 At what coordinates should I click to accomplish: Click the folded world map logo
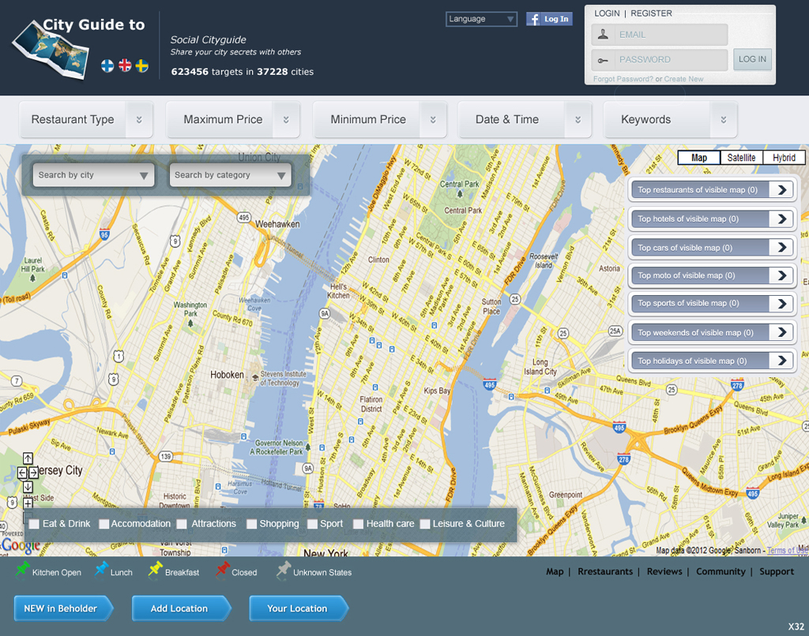click(x=51, y=51)
